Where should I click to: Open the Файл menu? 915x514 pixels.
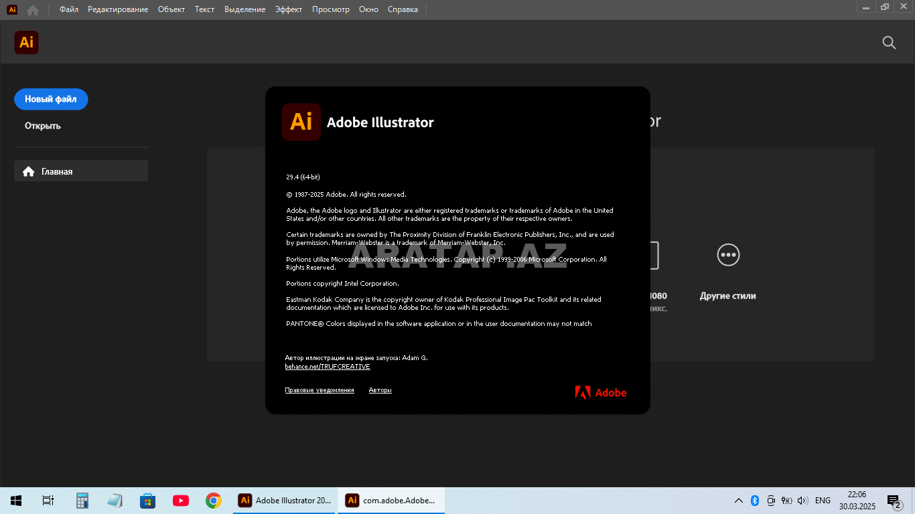pos(69,9)
